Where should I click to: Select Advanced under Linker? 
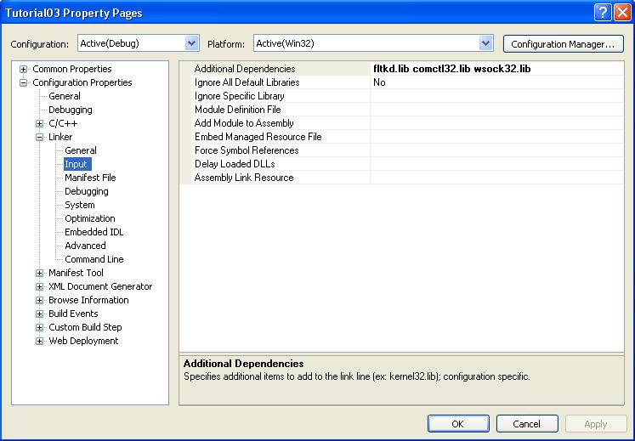click(86, 246)
